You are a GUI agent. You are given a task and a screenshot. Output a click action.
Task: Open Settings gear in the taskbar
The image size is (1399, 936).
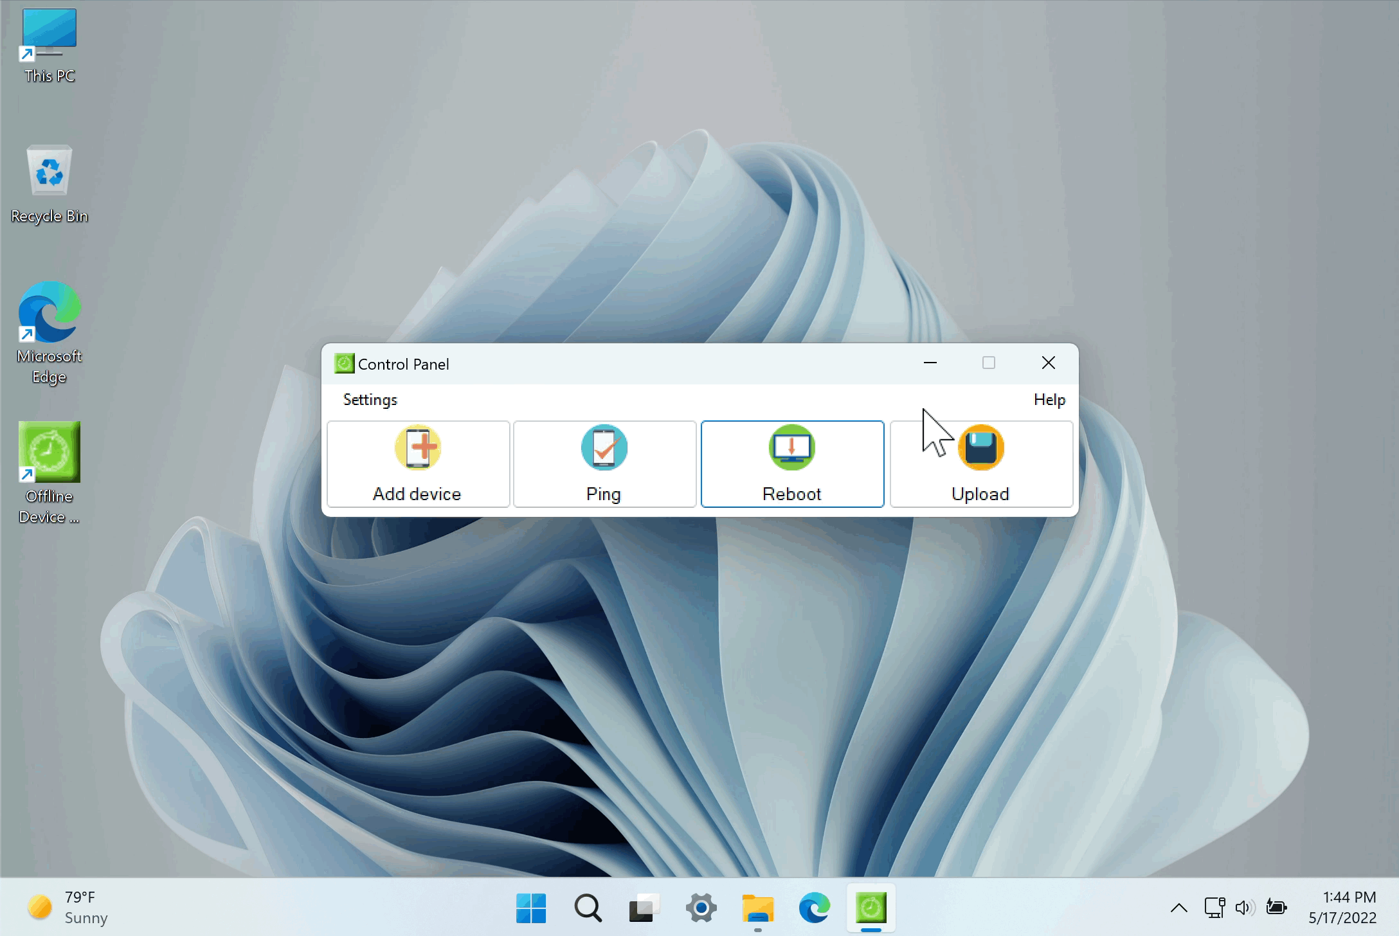(701, 908)
